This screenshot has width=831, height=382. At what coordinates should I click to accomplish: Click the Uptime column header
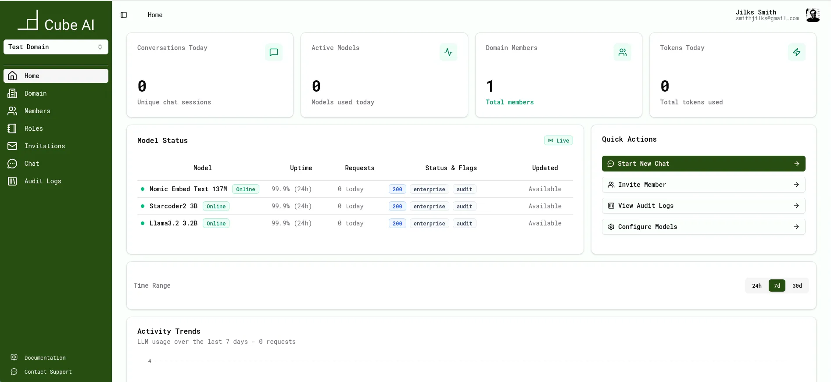click(301, 168)
